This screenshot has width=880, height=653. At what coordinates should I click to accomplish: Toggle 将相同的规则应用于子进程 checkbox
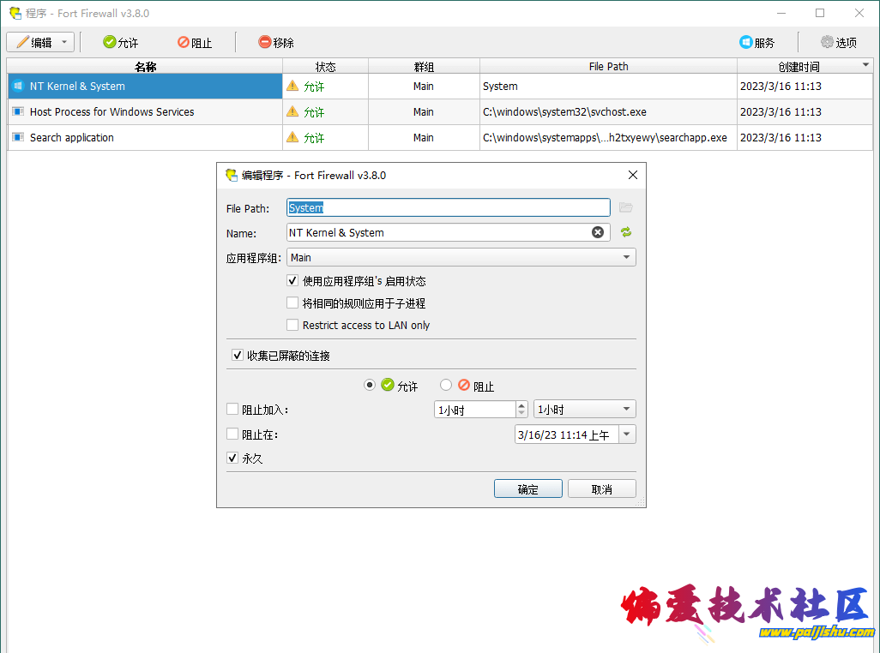click(x=292, y=303)
